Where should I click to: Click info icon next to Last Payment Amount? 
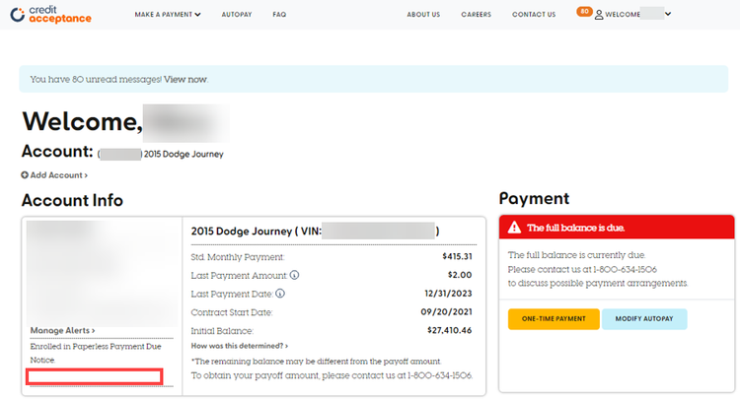click(295, 275)
